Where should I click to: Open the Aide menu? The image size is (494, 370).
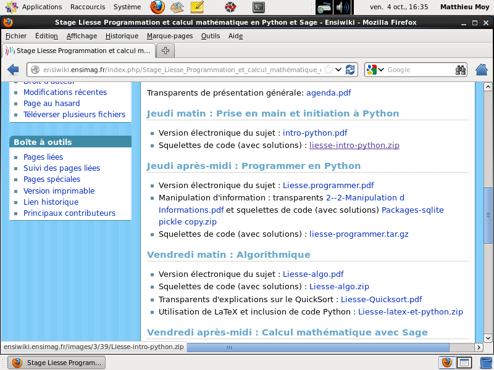pos(235,36)
